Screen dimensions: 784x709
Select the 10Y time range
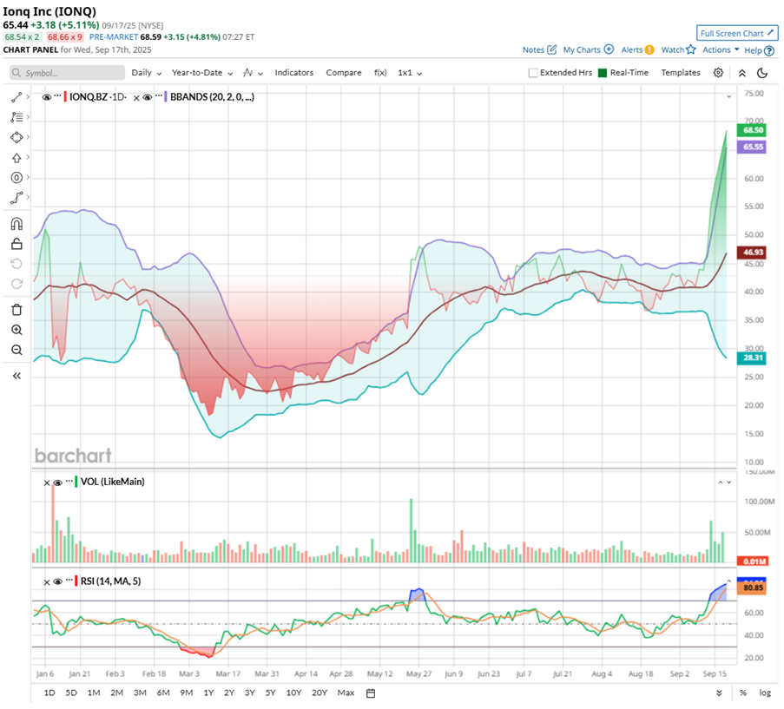(293, 693)
